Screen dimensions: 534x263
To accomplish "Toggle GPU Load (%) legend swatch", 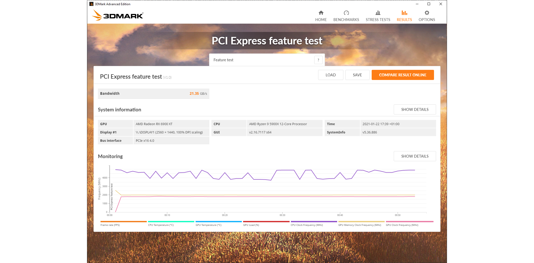I will point(266,221).
